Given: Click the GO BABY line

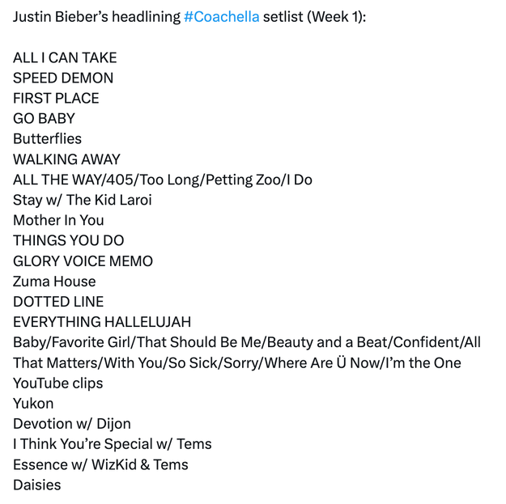Looking at the screenshot, I should [45, 118].
